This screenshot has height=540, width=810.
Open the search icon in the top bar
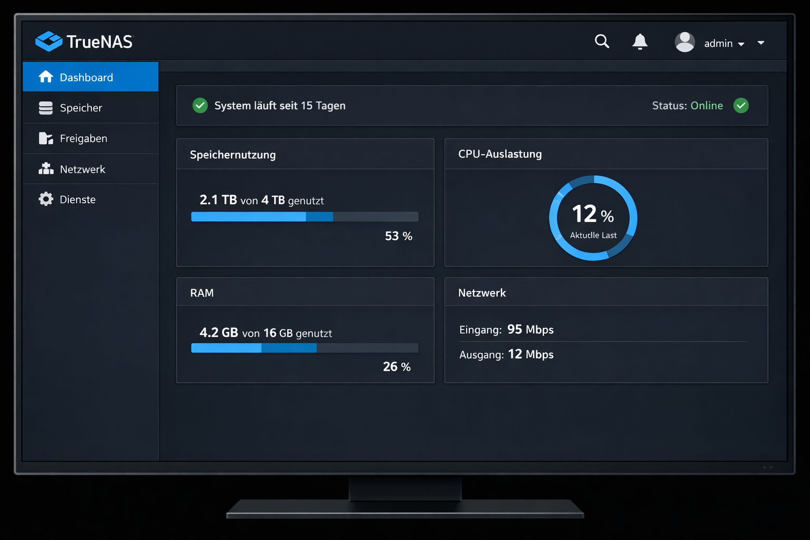point(602,41)
